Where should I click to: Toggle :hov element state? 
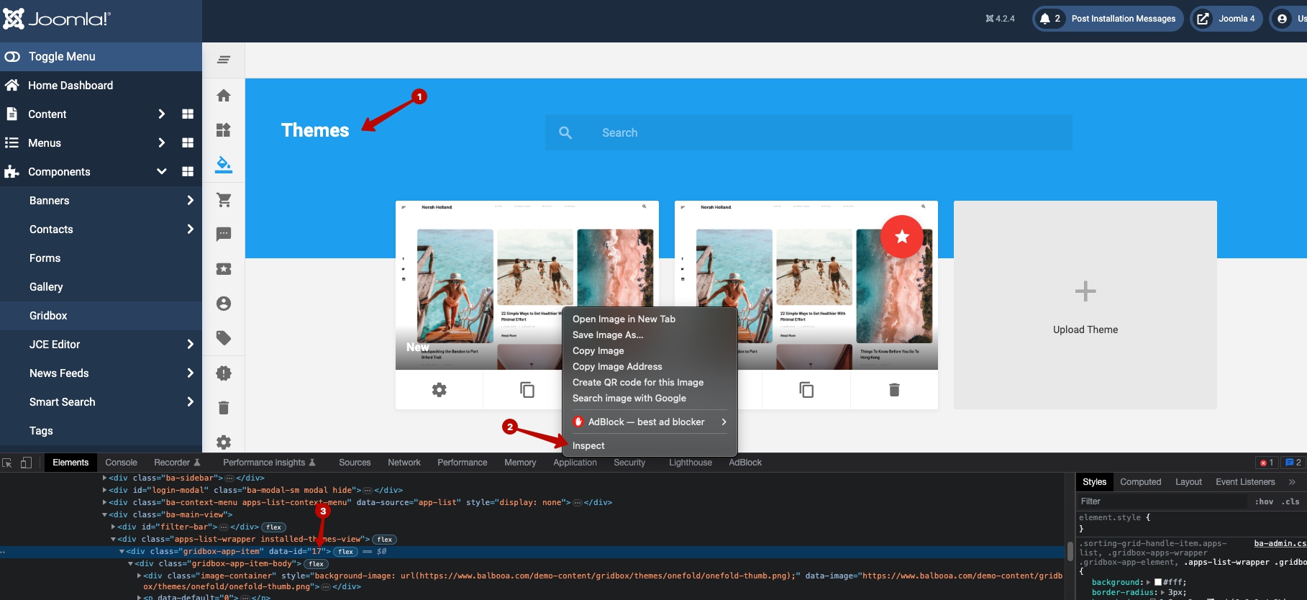click(x=1264, y=501)
